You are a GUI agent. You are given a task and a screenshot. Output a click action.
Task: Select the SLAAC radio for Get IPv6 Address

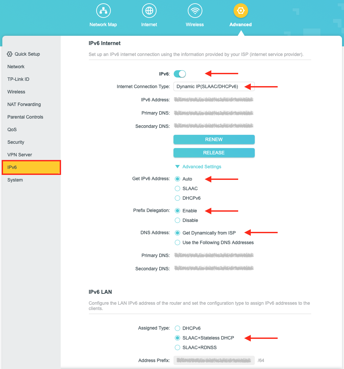177,188
